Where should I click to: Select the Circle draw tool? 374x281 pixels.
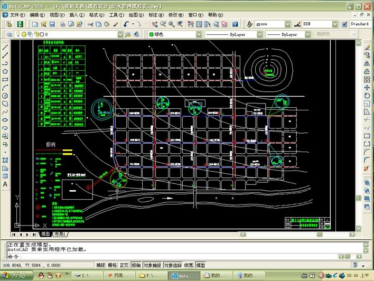point(5,96)
